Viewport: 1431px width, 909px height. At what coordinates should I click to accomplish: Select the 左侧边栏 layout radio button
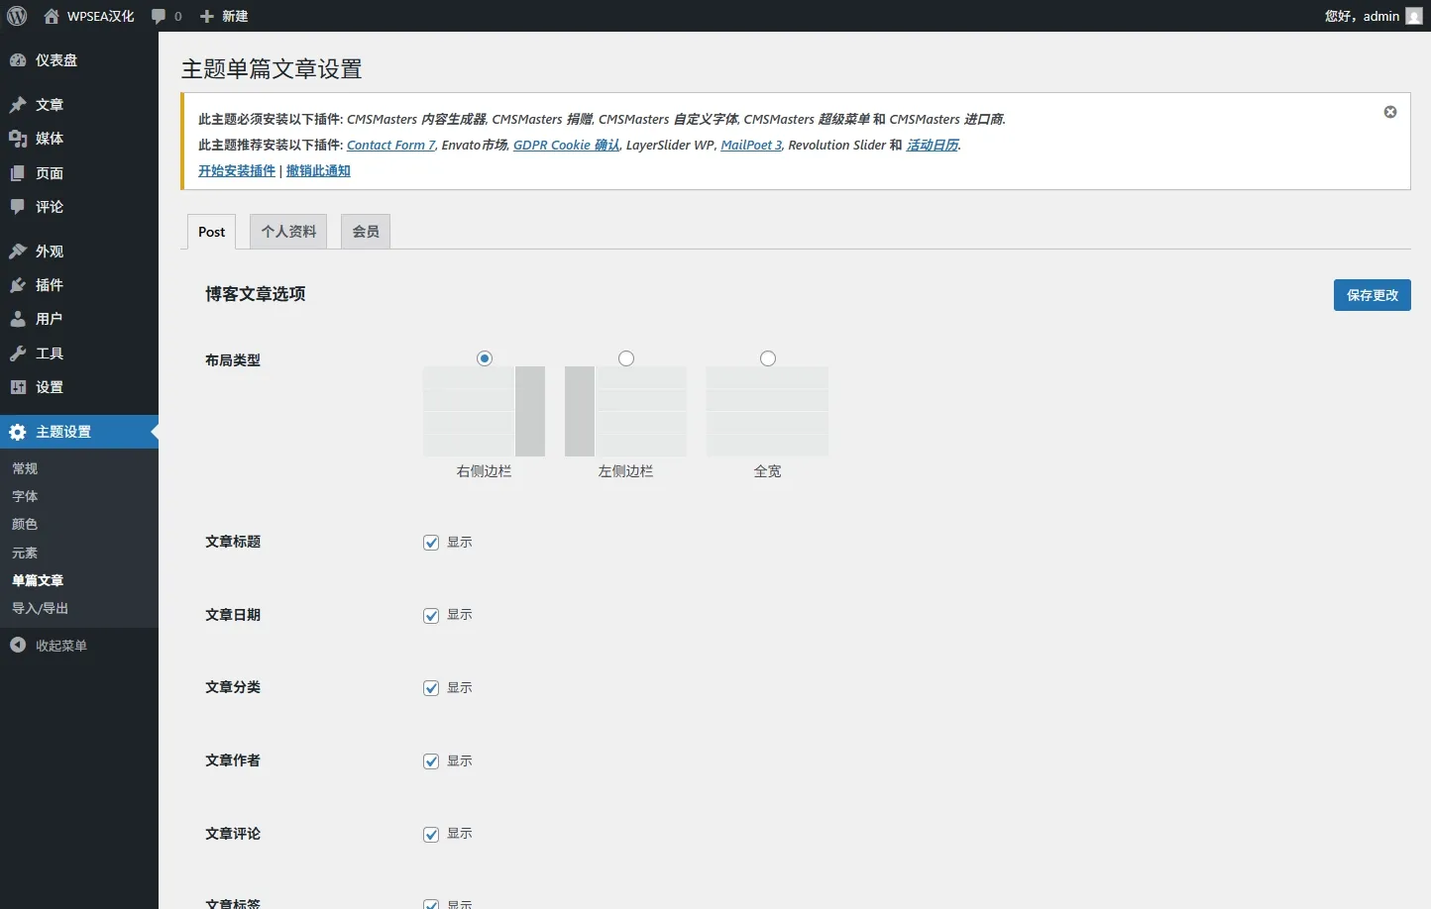626,358
